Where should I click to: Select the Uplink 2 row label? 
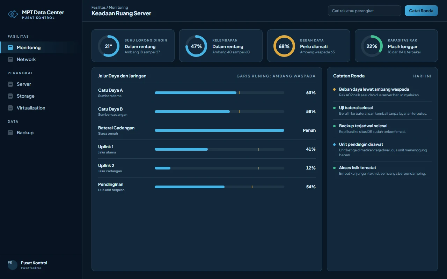(106, 166)
